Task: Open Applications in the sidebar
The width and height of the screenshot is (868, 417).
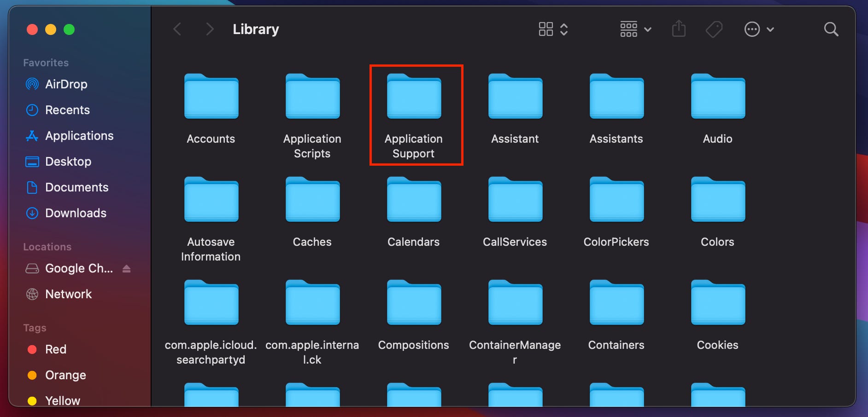Action: point(78,136)
